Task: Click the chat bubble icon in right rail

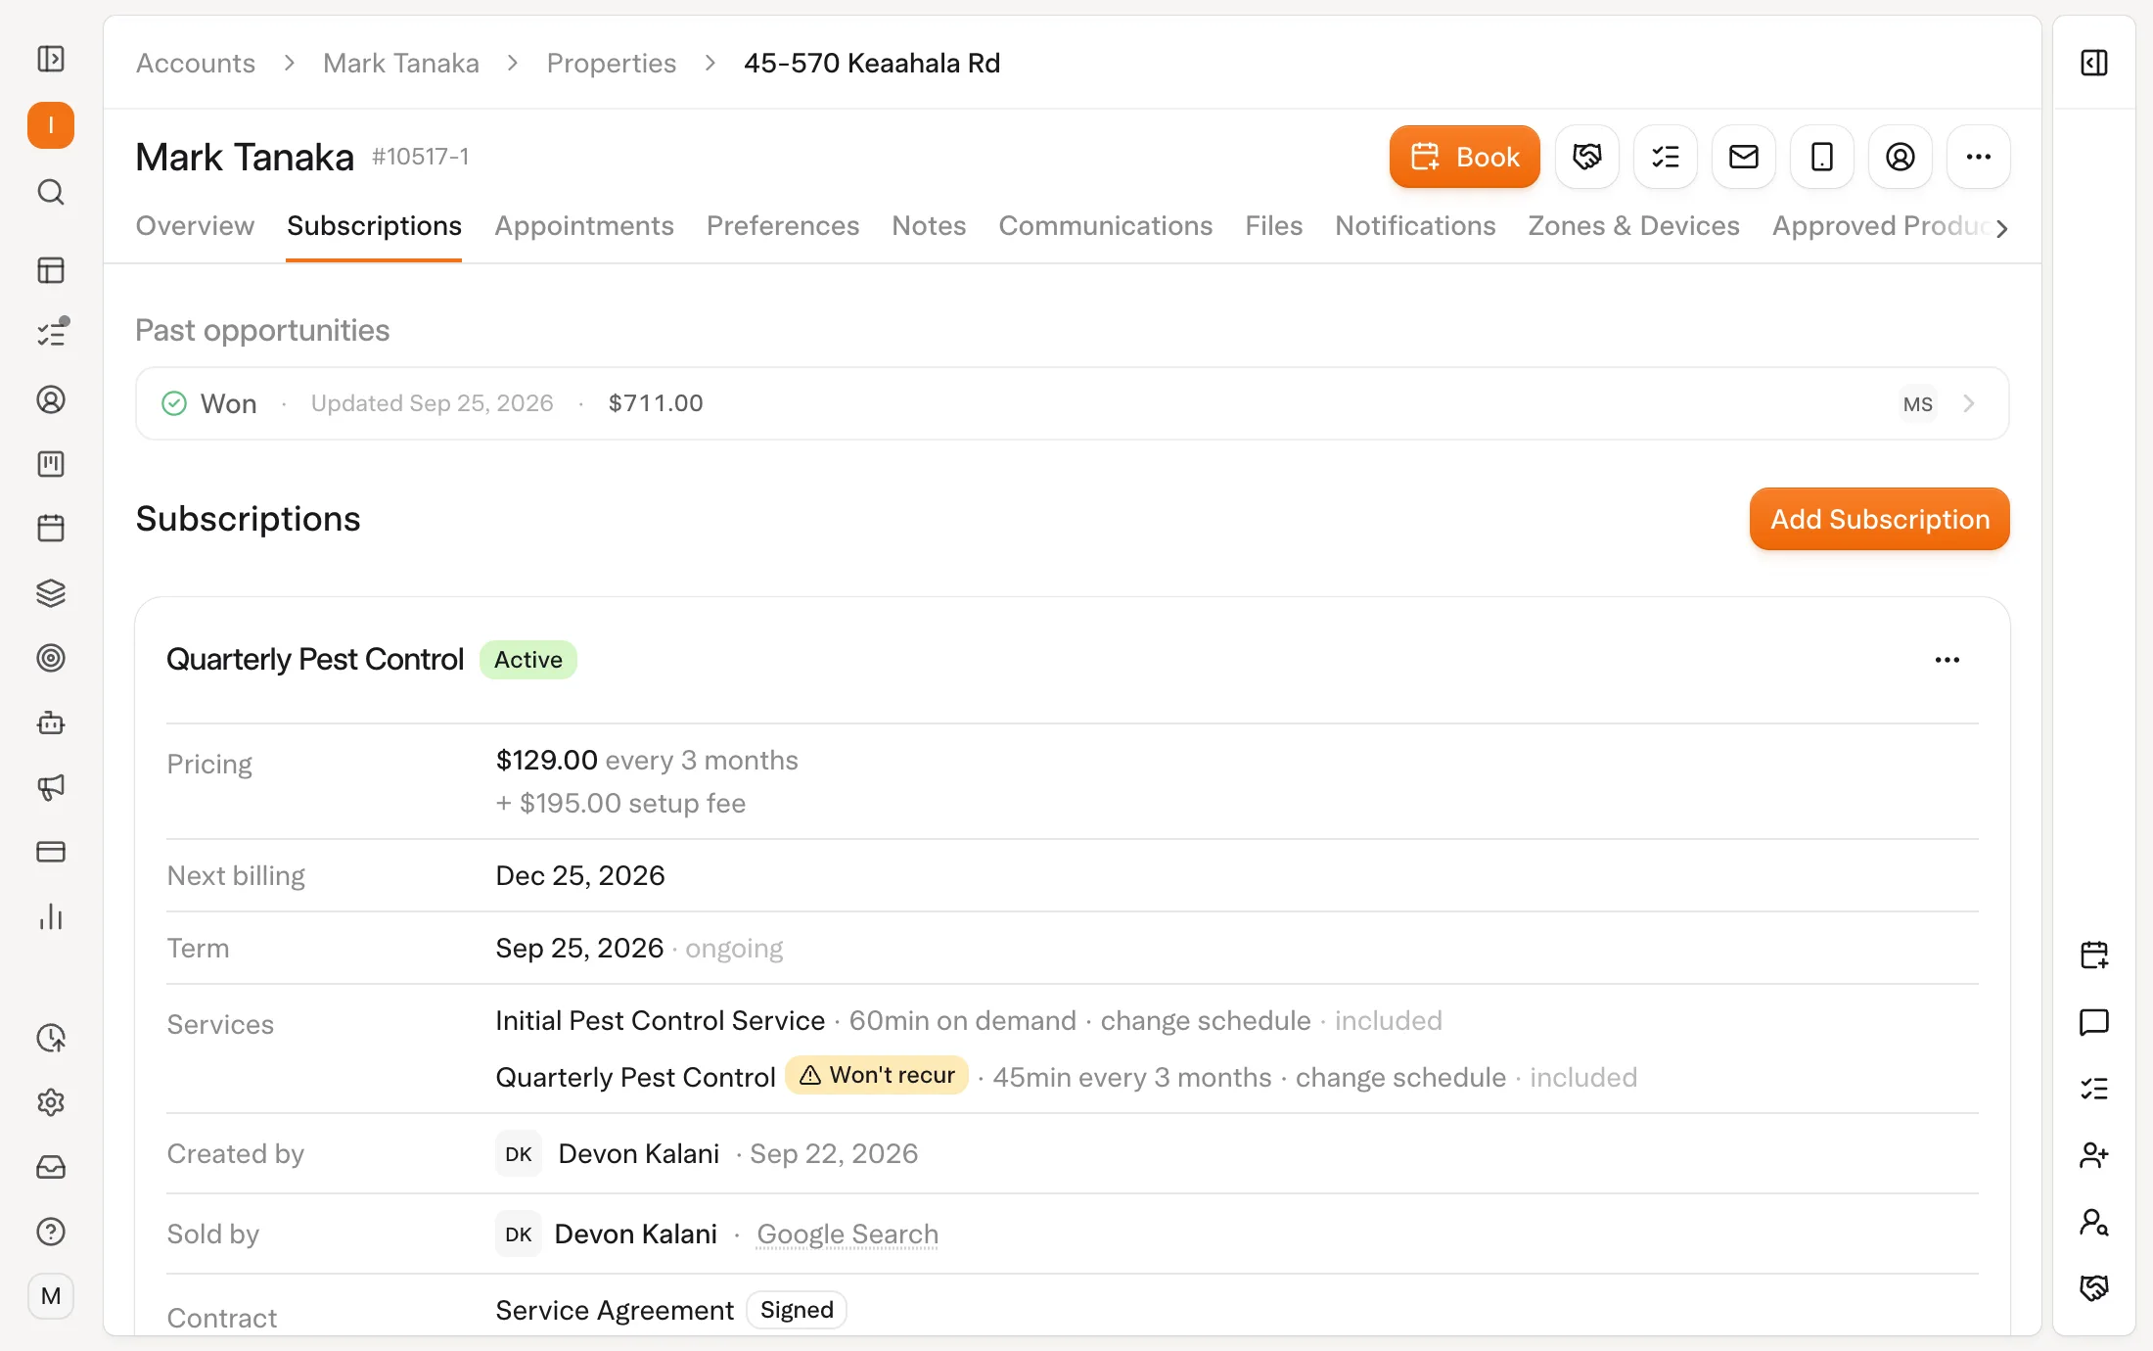Action: [x=2094, y=1022]
